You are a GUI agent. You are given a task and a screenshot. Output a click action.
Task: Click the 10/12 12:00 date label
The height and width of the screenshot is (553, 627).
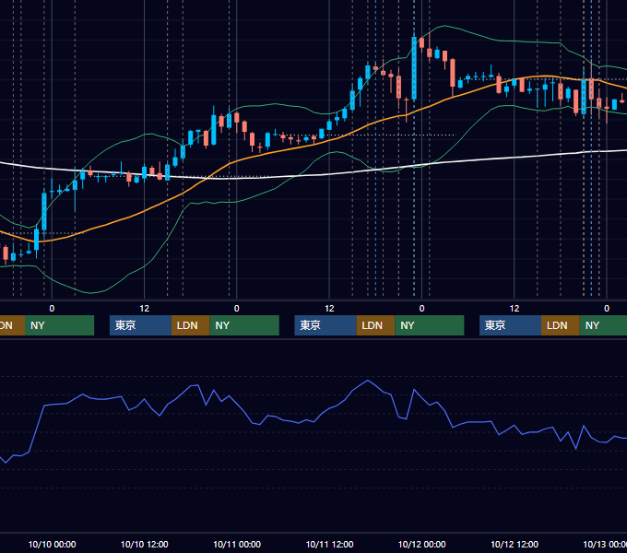(515, 544)
